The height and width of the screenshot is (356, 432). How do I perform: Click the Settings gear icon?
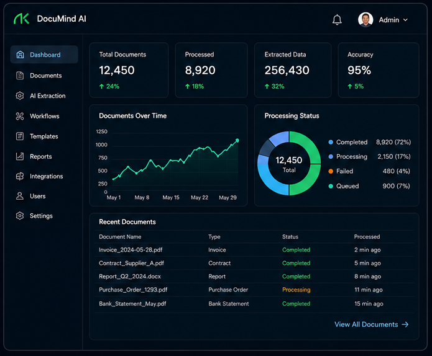(x=20, y=216)
